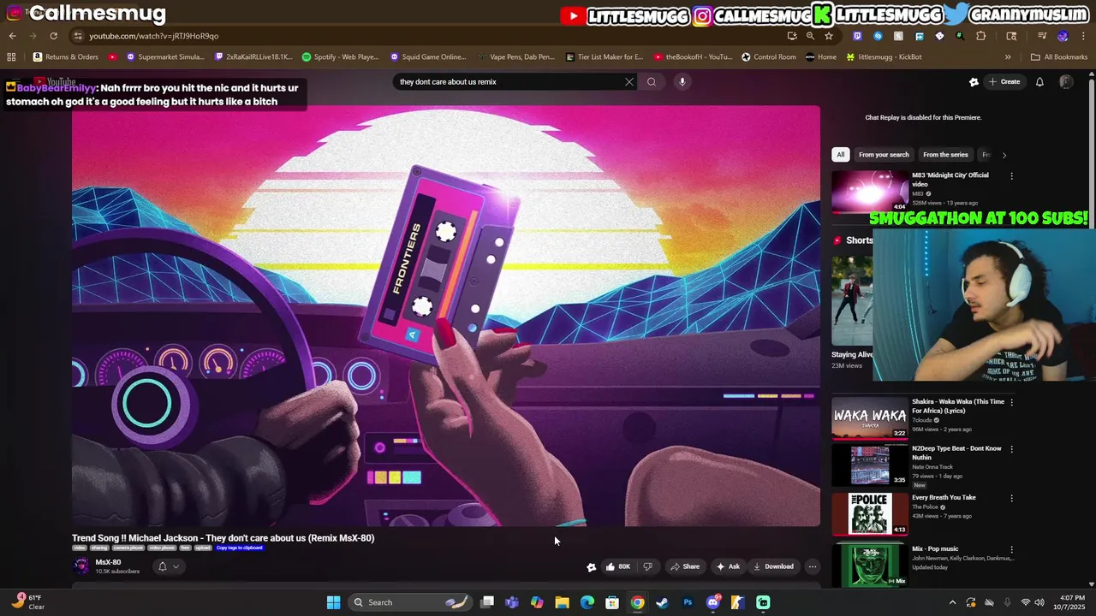
Task: Dislike the video
Action: 647,566
